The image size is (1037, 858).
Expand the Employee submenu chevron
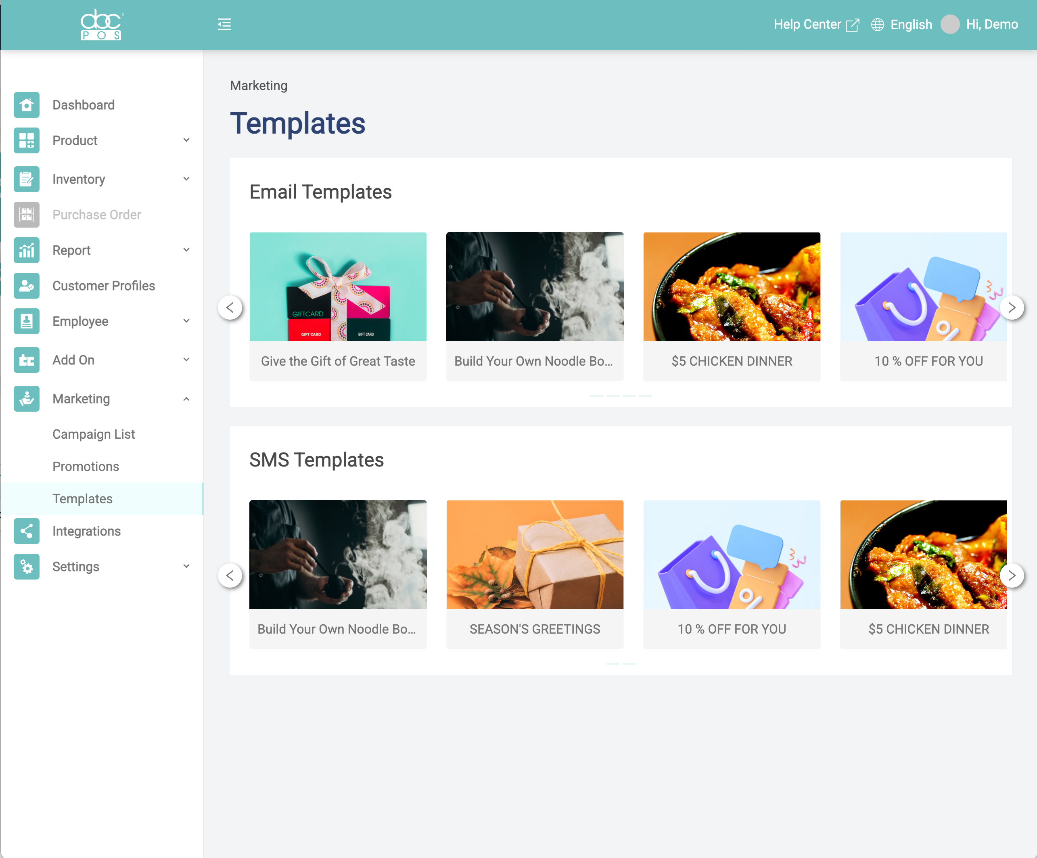click(x=186, y=321)
